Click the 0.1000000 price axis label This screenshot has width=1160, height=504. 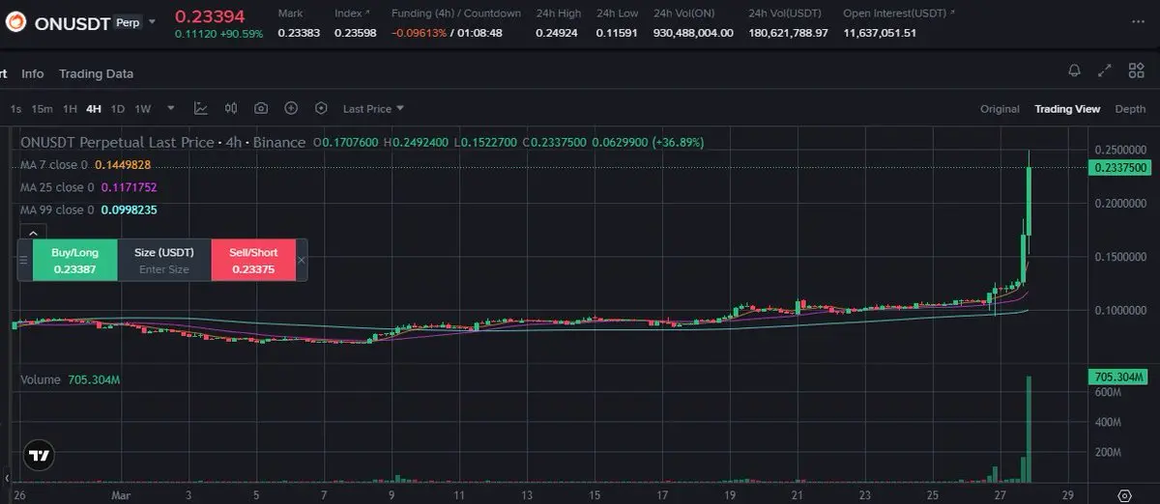tap(1121, 311)
